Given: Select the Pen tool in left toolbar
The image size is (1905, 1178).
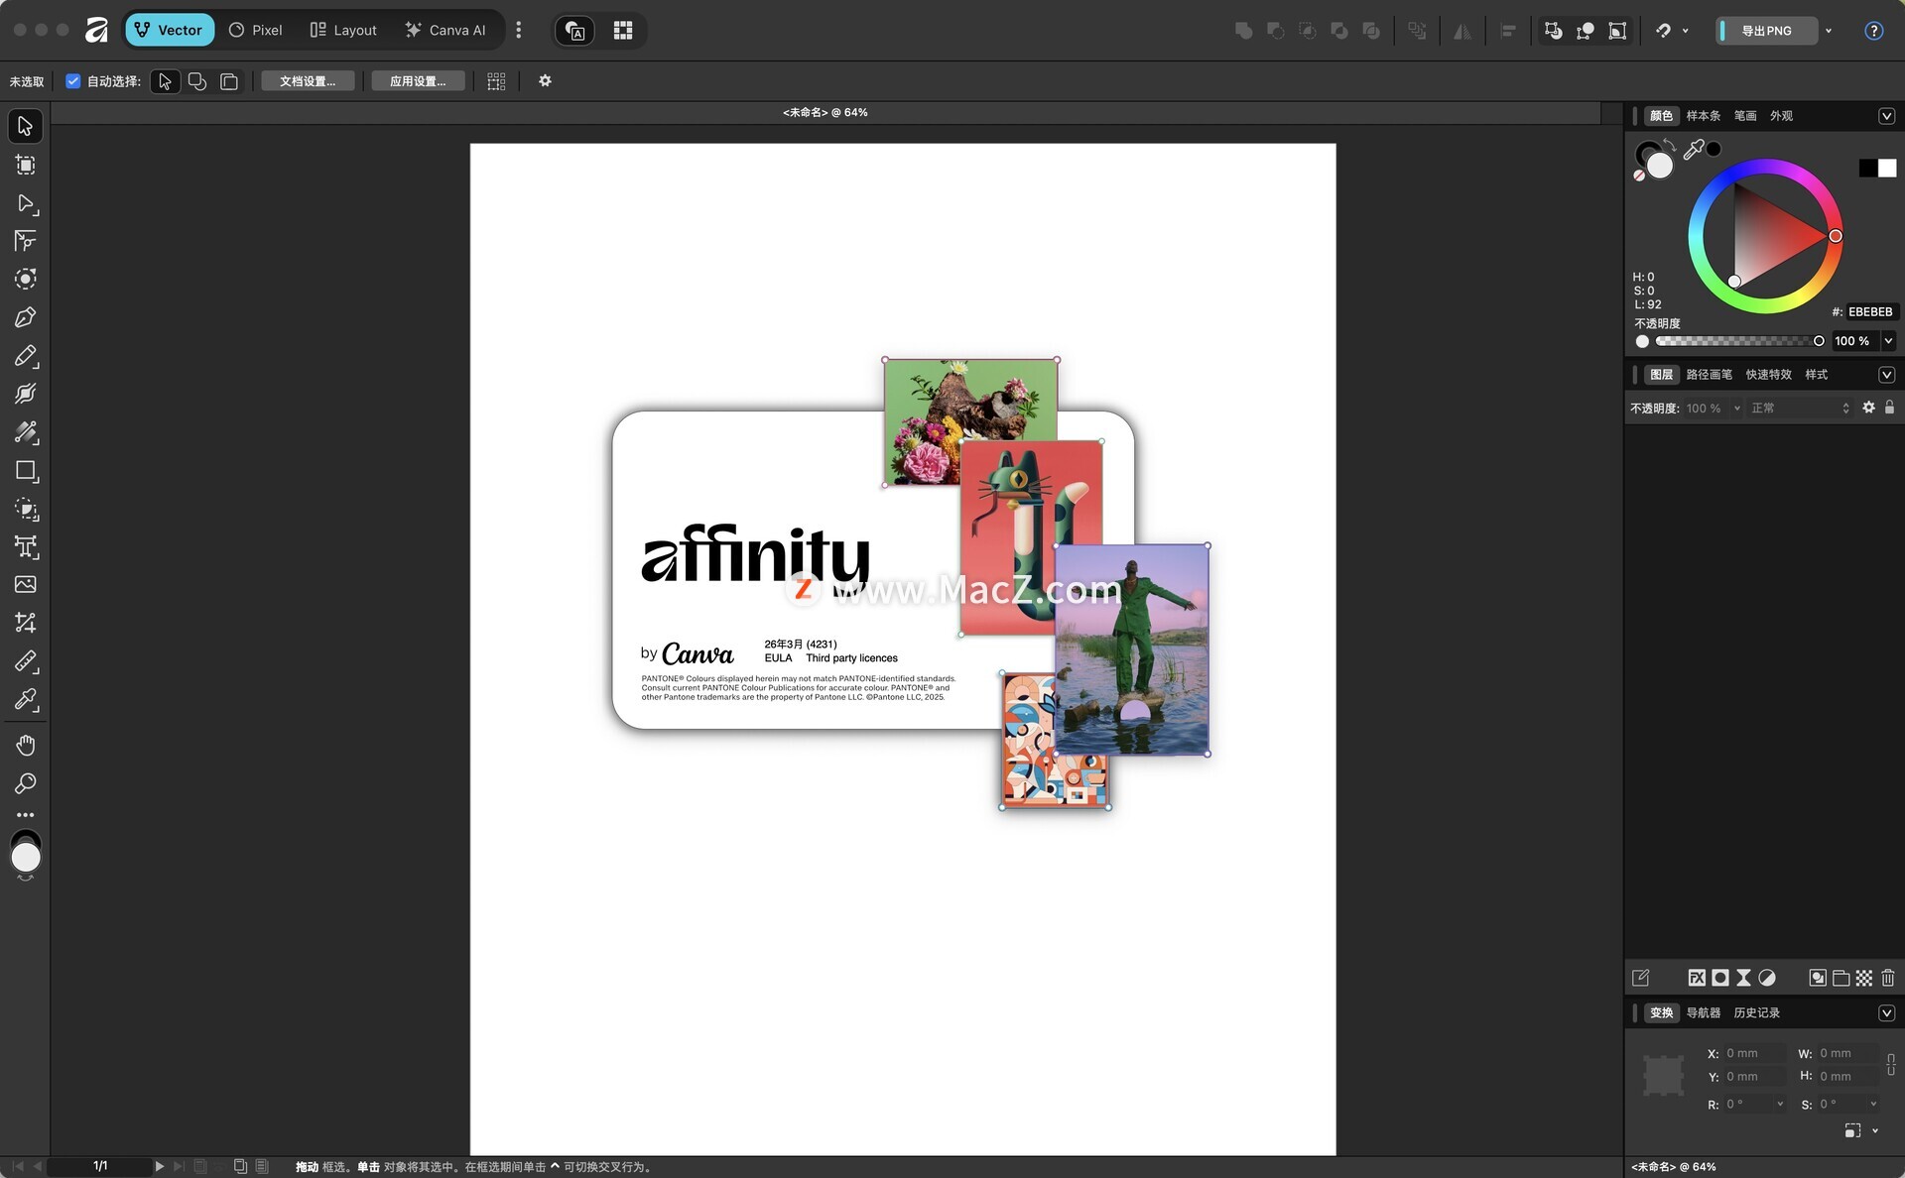Looking at the screenshot, I should click(x=26, y=317).
